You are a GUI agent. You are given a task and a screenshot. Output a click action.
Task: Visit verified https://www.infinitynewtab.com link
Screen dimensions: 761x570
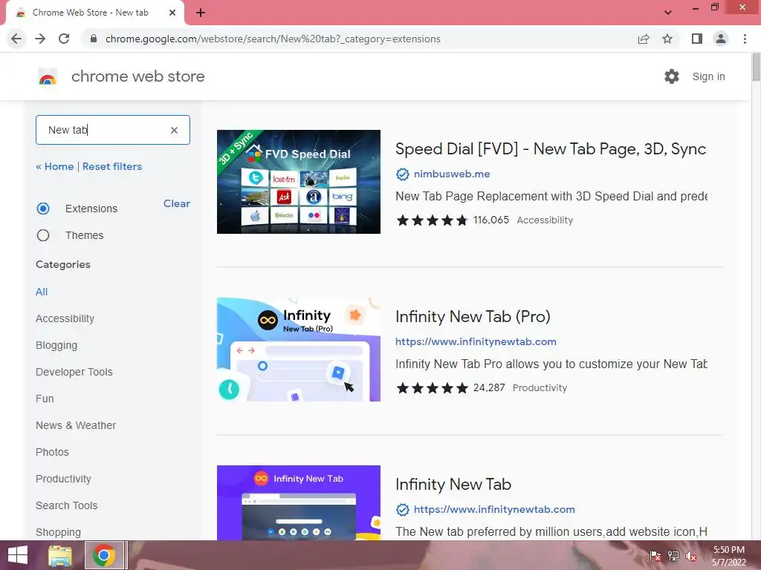pos(494,509)
